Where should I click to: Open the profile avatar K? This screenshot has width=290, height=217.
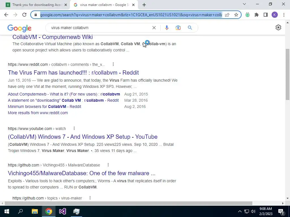[275, 15]
